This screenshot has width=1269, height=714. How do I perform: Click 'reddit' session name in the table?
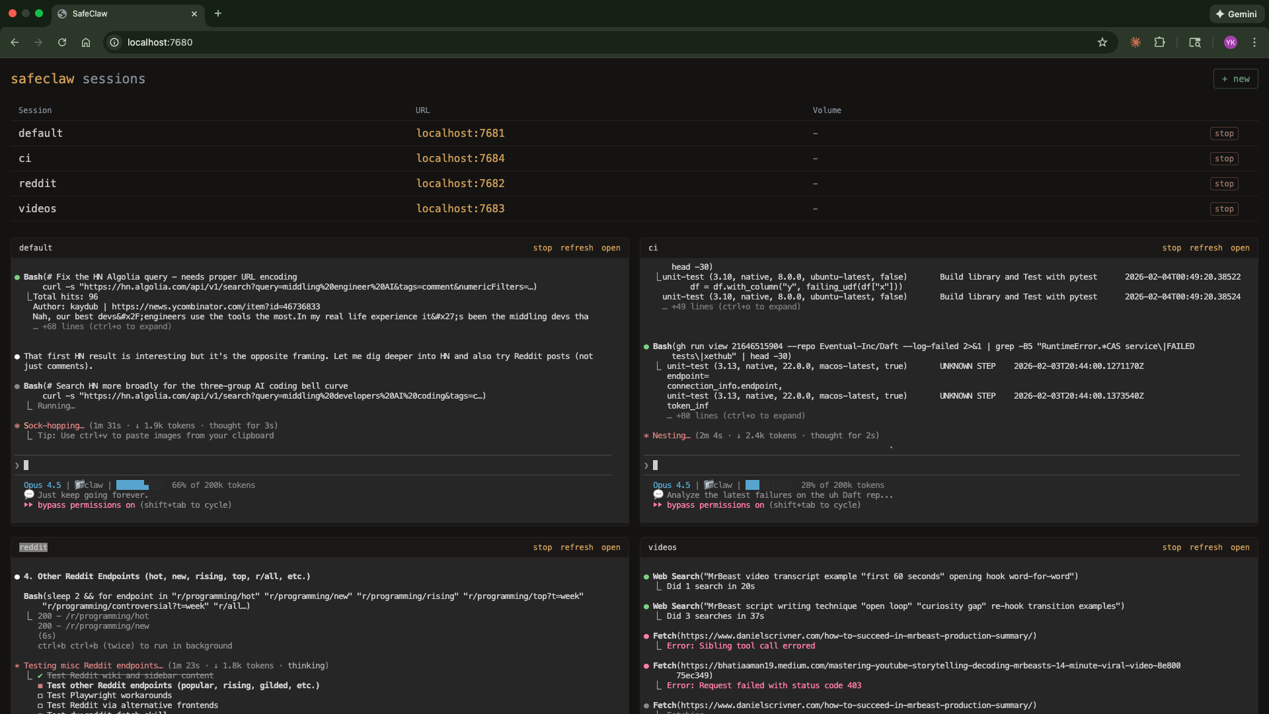38,184
